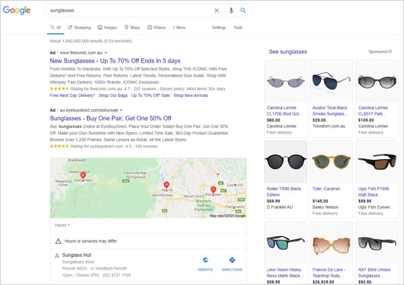The height and width of the screenshot is (285, 404).
Task: Click the map pin near Katoomba
Action: click(x=83, y=176)
